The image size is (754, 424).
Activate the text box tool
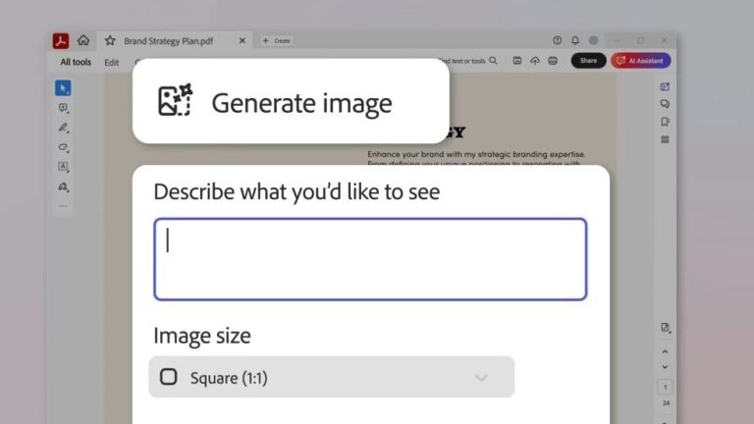pos(63,167)
